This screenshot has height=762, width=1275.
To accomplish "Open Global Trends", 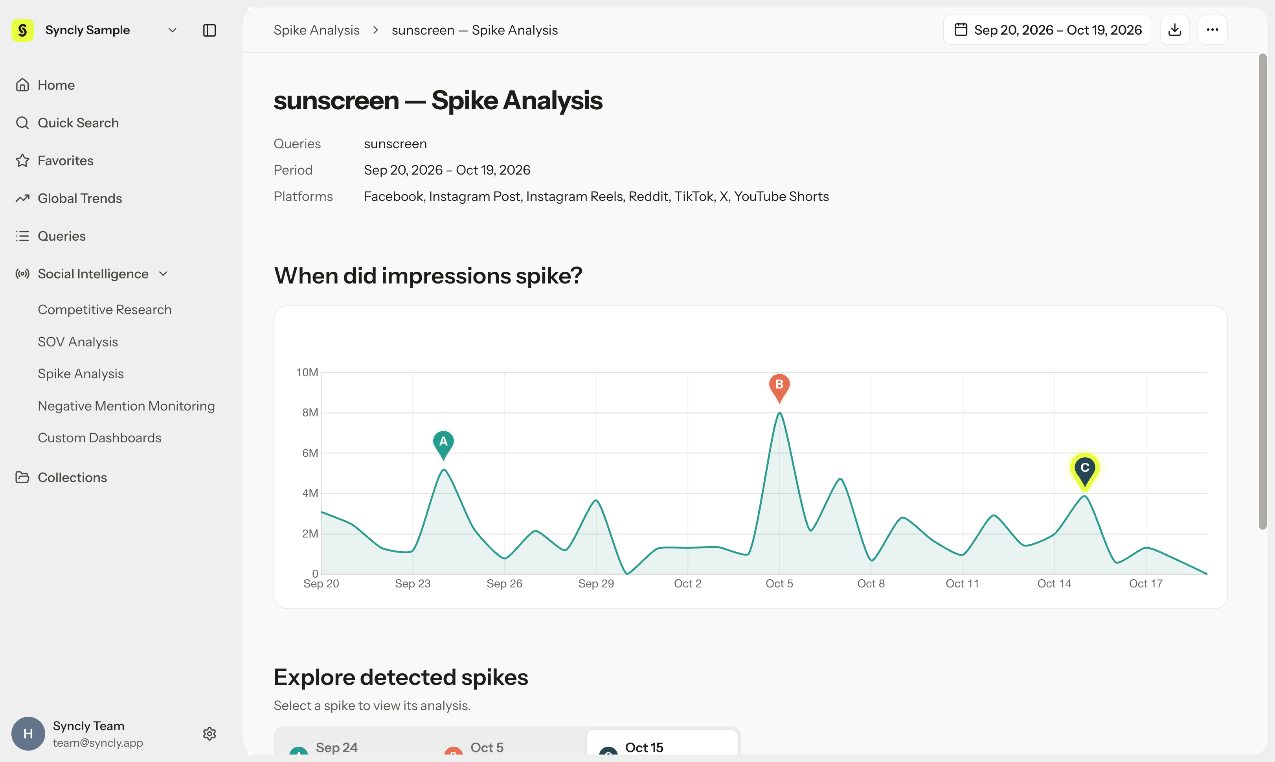I will tap(69, 198).
